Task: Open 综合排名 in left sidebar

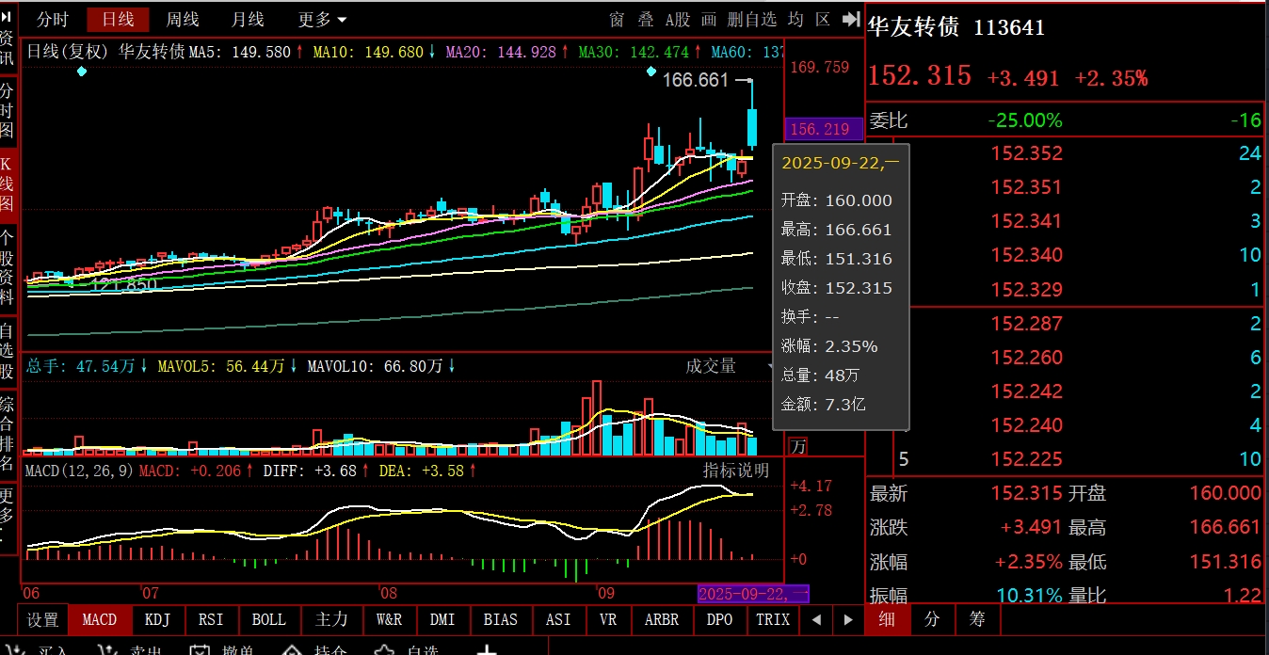Action: [x=8, y=436]
